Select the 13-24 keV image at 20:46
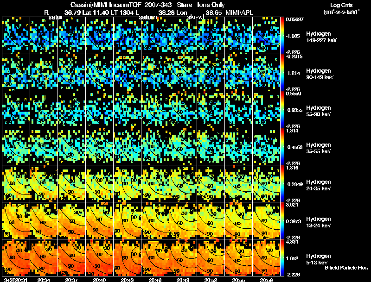 click(x=155, y=221)
